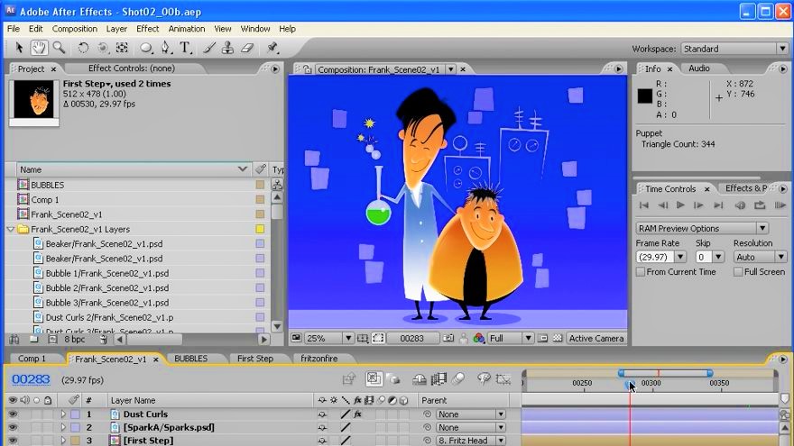Open the Full resolution dropdown in viewer
Image resolution: width=794 pixels, height=446 pixels.
coord(511,338)
